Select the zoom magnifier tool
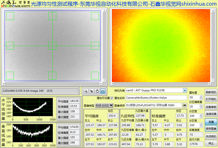The image size is (218, 148). pyautogui.click(x=86, y=91)
